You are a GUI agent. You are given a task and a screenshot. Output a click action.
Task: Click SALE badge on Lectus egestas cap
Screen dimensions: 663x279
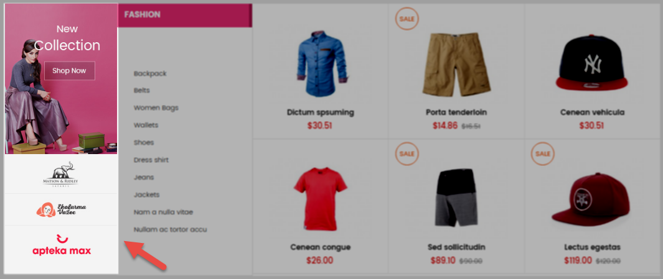(x=542, y=153)
